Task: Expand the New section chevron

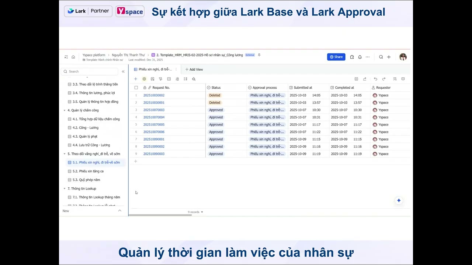Action: click(x=119, y=211)
